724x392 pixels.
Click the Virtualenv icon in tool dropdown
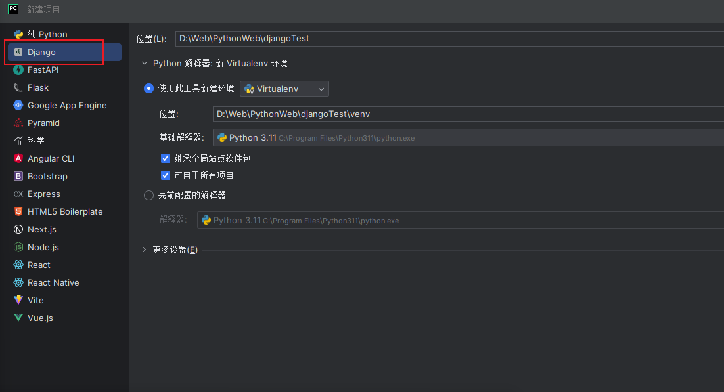pyautogui.click(x=250, y=89)
